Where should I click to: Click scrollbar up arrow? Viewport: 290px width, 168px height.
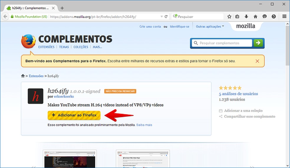coord(288,24)
